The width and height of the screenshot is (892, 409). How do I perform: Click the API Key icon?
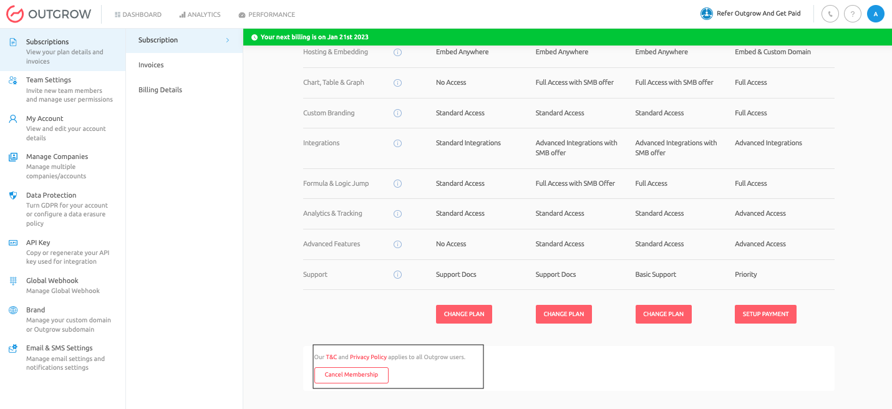coord(13,243)
